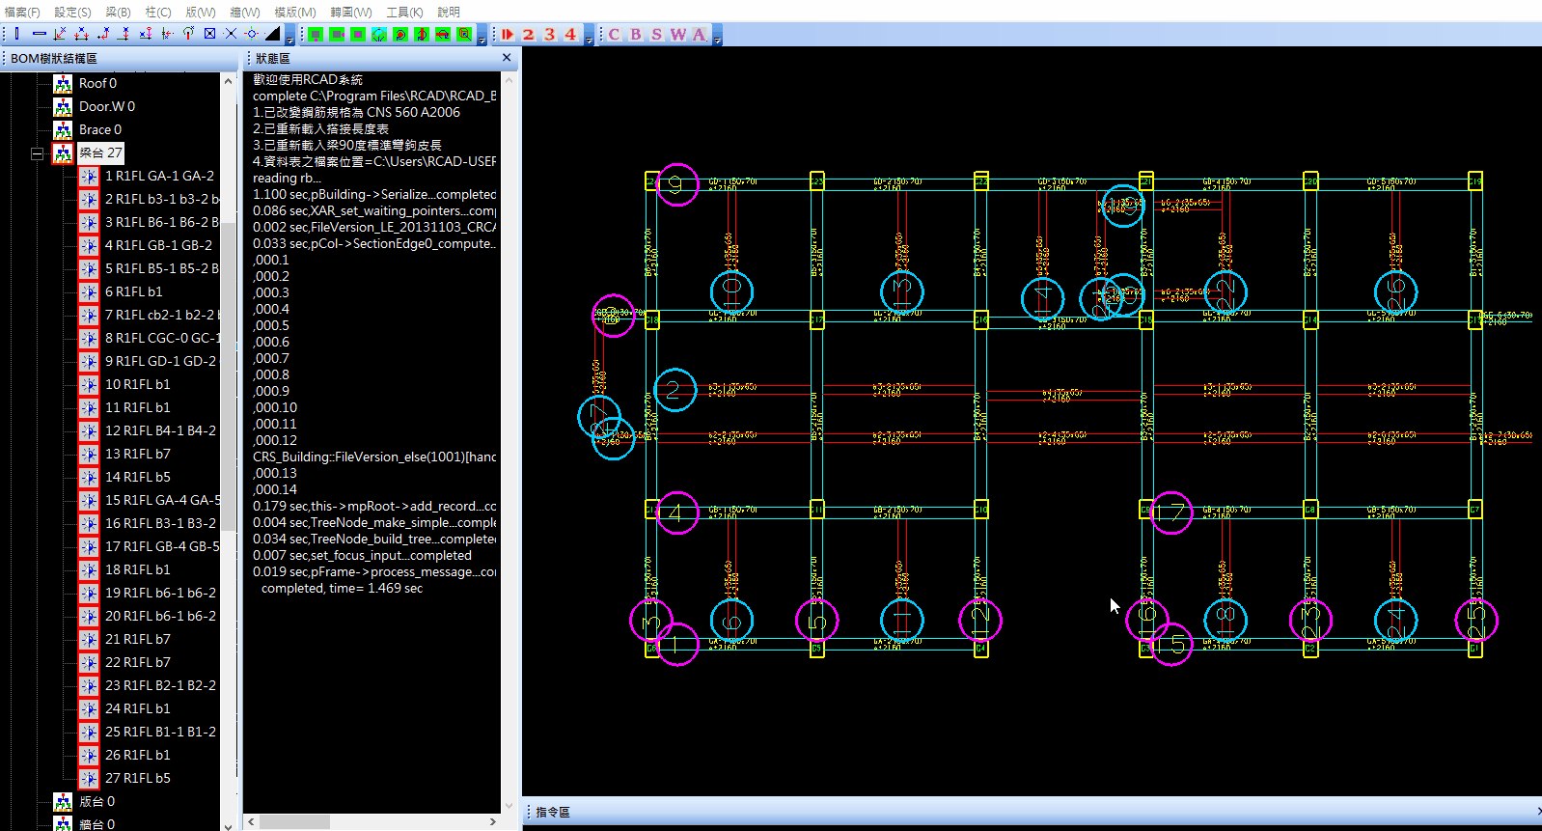Click the magenta circle 9 marker in drawing

point(677,184)
